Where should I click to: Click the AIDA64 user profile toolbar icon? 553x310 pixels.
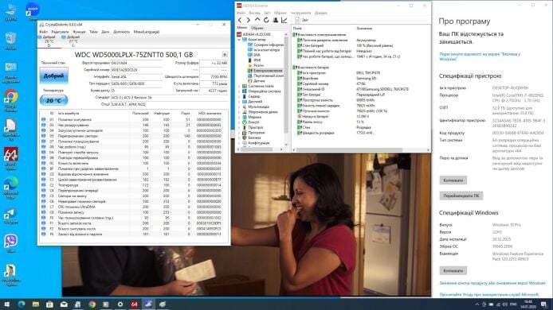(x=275, y=20)
